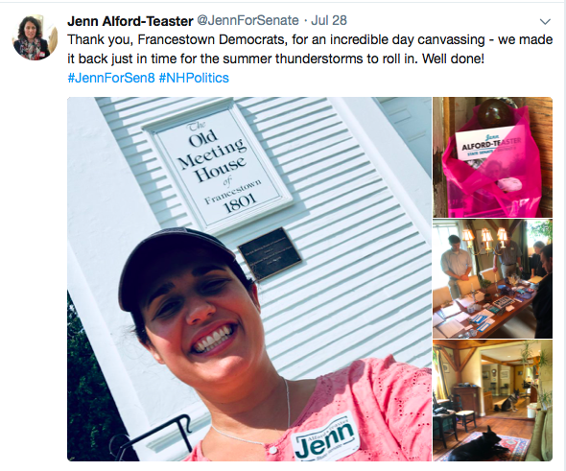The image size is (566, 471).
Task: Open Jenn Alford-Teaster's profile avatar
Action: point(35,37)
